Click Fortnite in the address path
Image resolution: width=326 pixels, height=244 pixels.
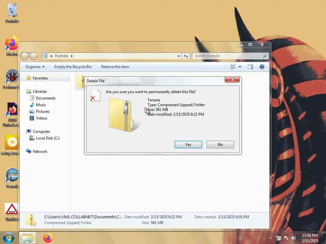61,56
